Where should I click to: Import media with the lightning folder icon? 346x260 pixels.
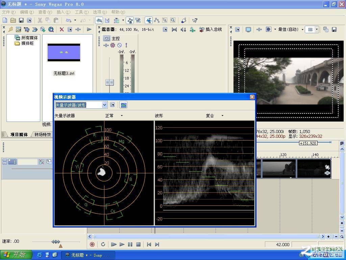[10, 29]
